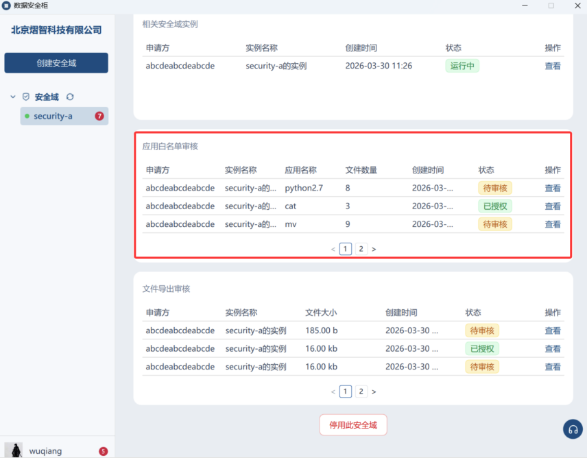Click the red badge 5 near wuqiang
The width and height of the screenshot is (587, 458).
104,451
